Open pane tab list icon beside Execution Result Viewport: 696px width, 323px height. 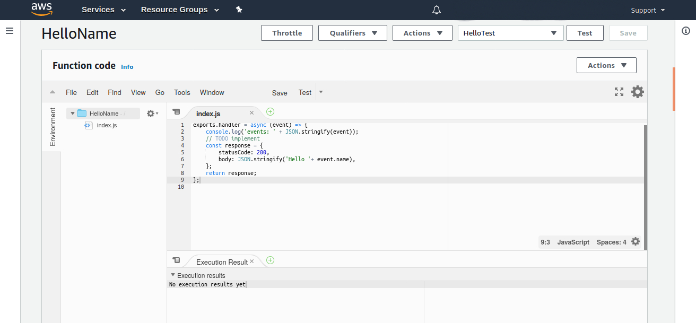point(177,260)
